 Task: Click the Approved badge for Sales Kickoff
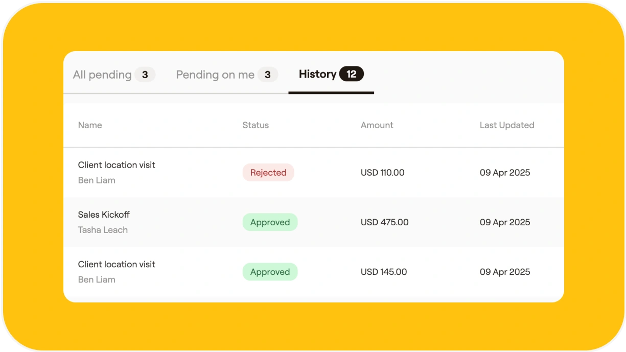[x=270, y=222]
